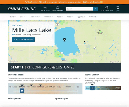Click the Water Clarity heading
The width and height of the screenshot is (129, 107).
tap(92, 75)
